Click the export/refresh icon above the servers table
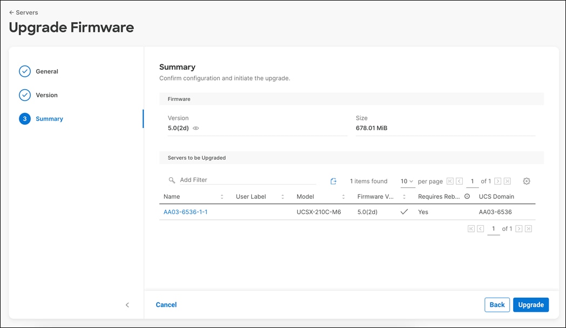Image resolution: width=566 pixels, height=328 pixels. (x=333, y=181)
